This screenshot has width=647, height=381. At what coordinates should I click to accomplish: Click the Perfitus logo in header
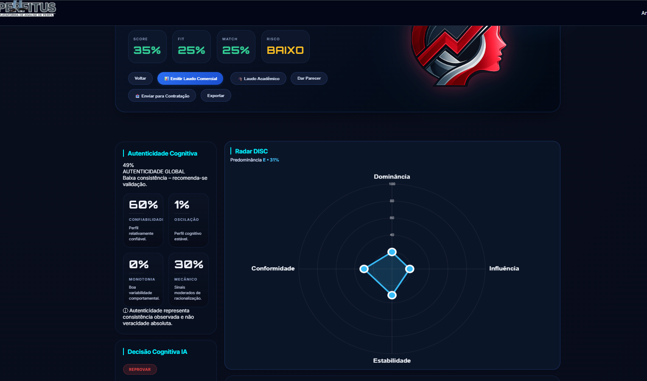[x=28, y=8]
